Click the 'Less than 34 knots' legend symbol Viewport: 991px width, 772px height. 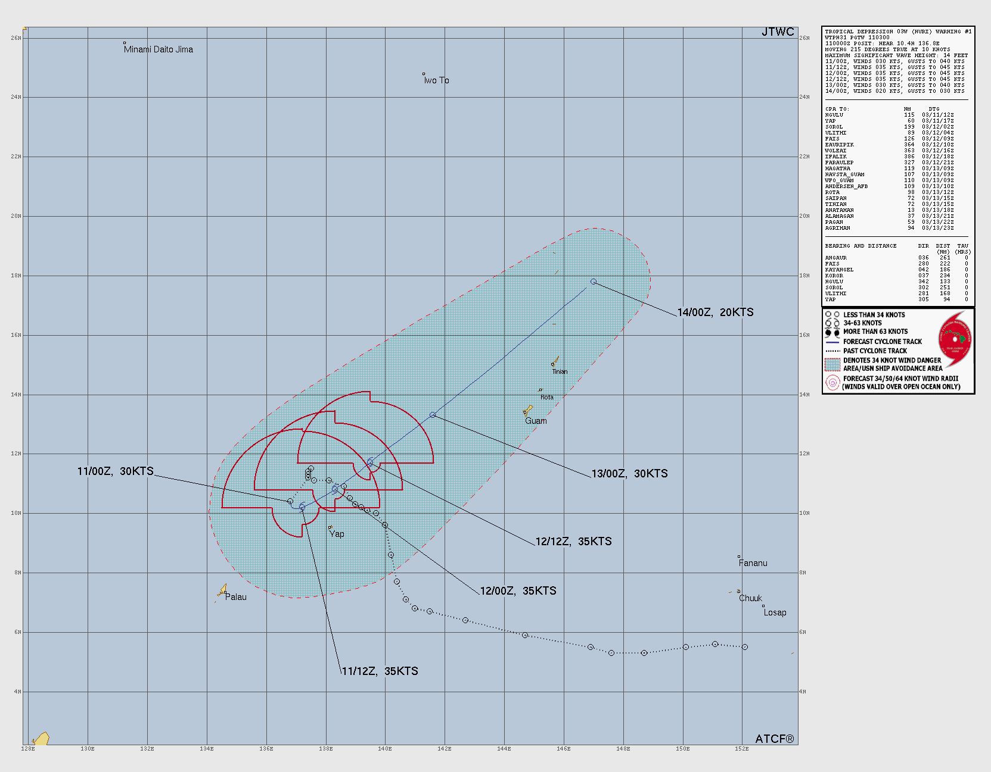pos(832,314)
